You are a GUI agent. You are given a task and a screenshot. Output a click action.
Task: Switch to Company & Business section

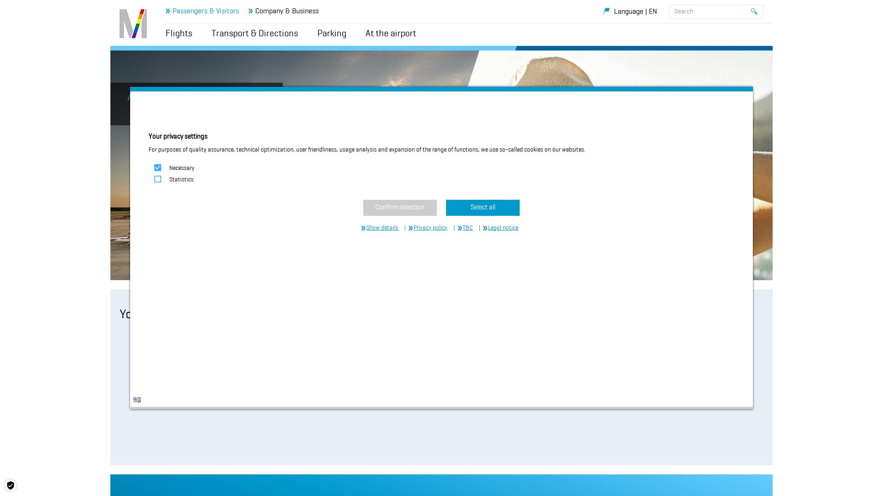click(283, 11)
